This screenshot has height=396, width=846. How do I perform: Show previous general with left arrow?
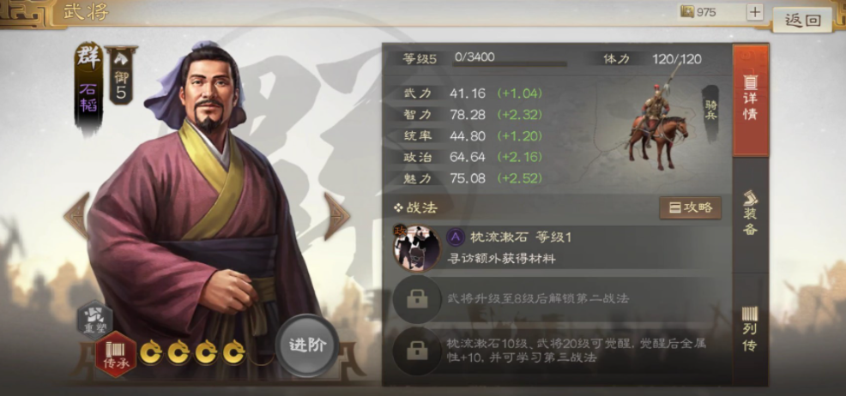click(x=76, y=215)
